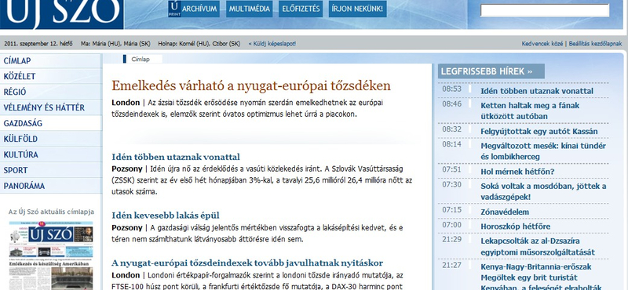
Task: Go to the Előfizetés page
Action: pyautogui.click(x=301, y=9)
